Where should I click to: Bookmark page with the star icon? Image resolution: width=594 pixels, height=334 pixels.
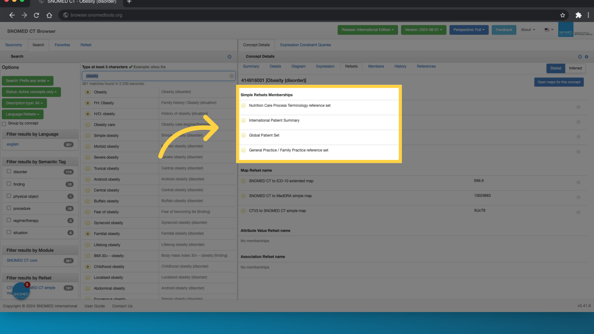[562, 15]
